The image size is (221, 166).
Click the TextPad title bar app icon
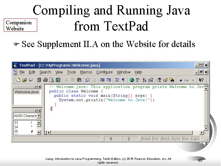point(15,65)
